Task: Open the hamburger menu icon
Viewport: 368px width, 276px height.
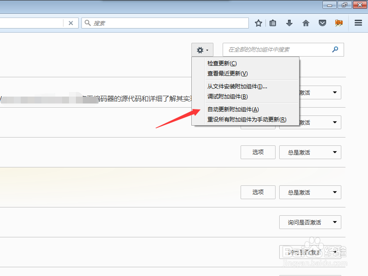Action: [358, 23]
